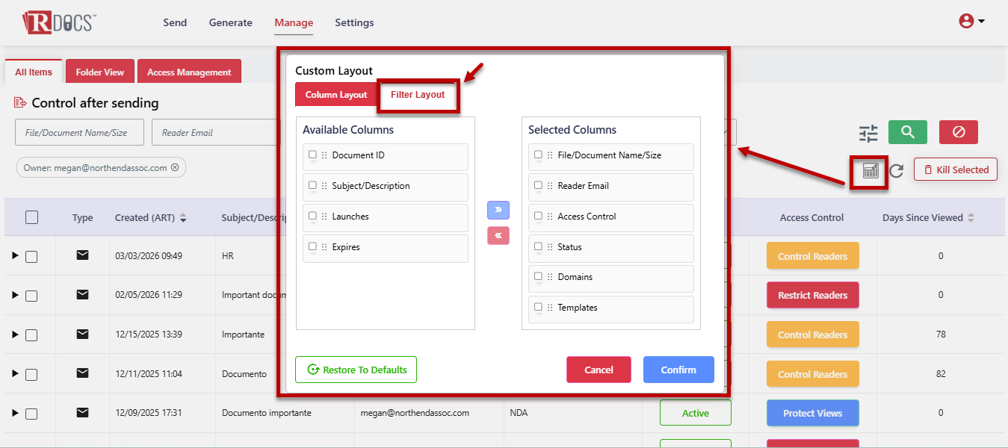The height and width of the screenshot is (448, 1008).
Task: Click the move-right double arrow button
Action: (498, 210)
